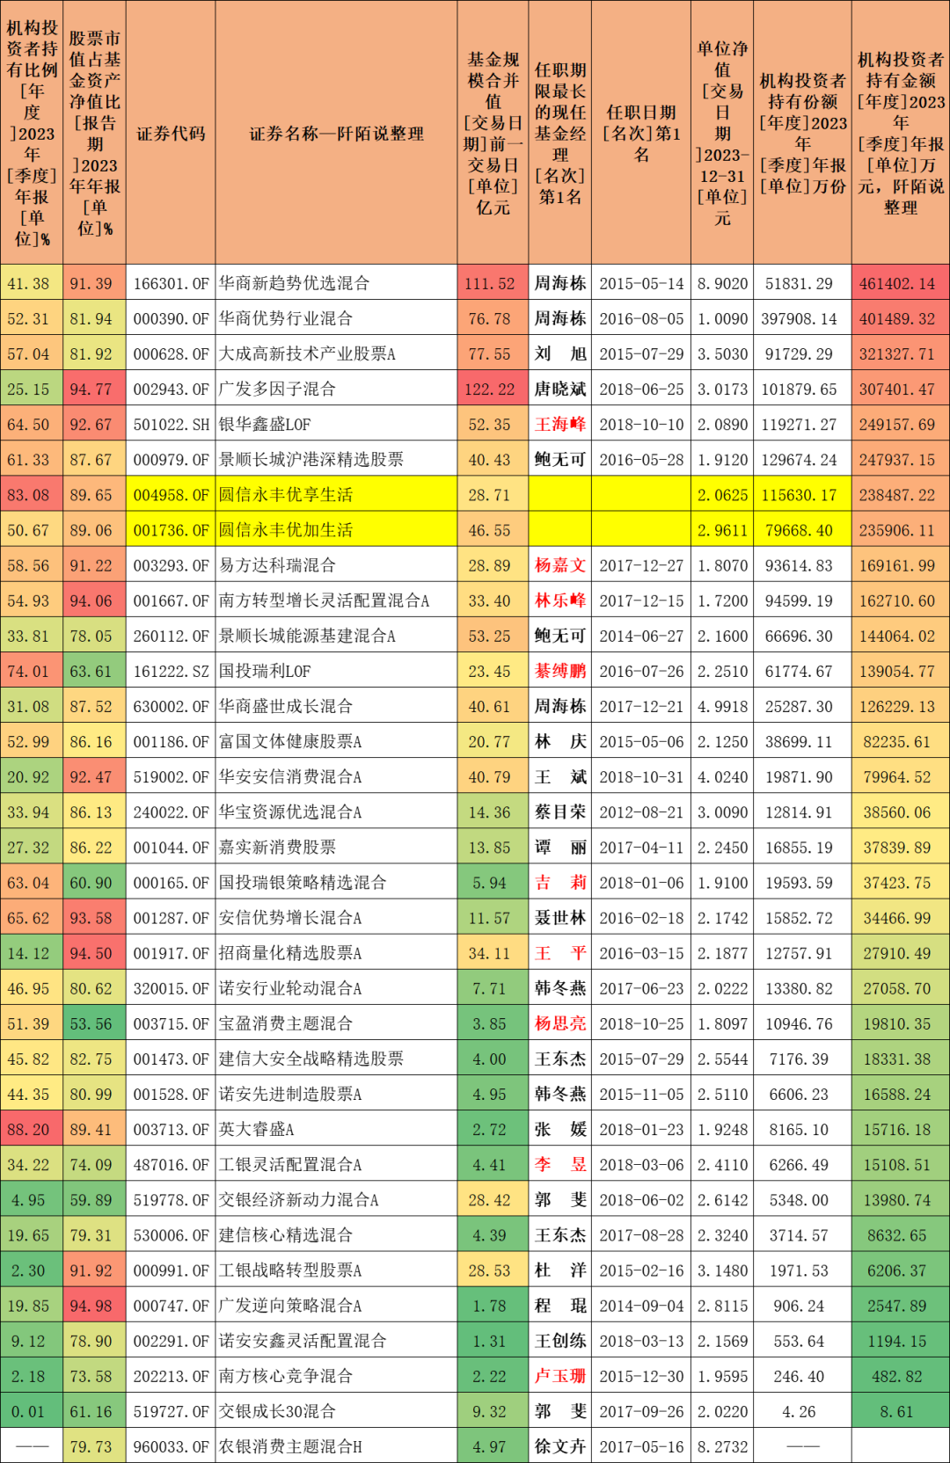950x1463 pixels.
Task: Select the cell 农银消费主题混合H
Action: pyautogui.click(x=336, y=1446)
